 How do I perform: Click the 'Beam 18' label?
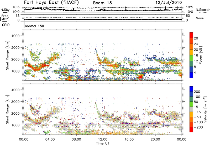[102, 3]
